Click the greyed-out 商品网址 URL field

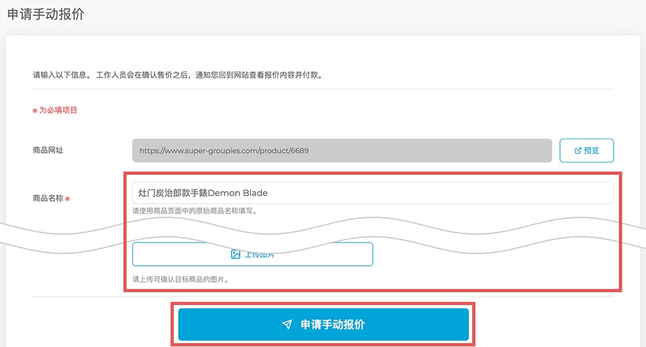click(x=342, y=150)
